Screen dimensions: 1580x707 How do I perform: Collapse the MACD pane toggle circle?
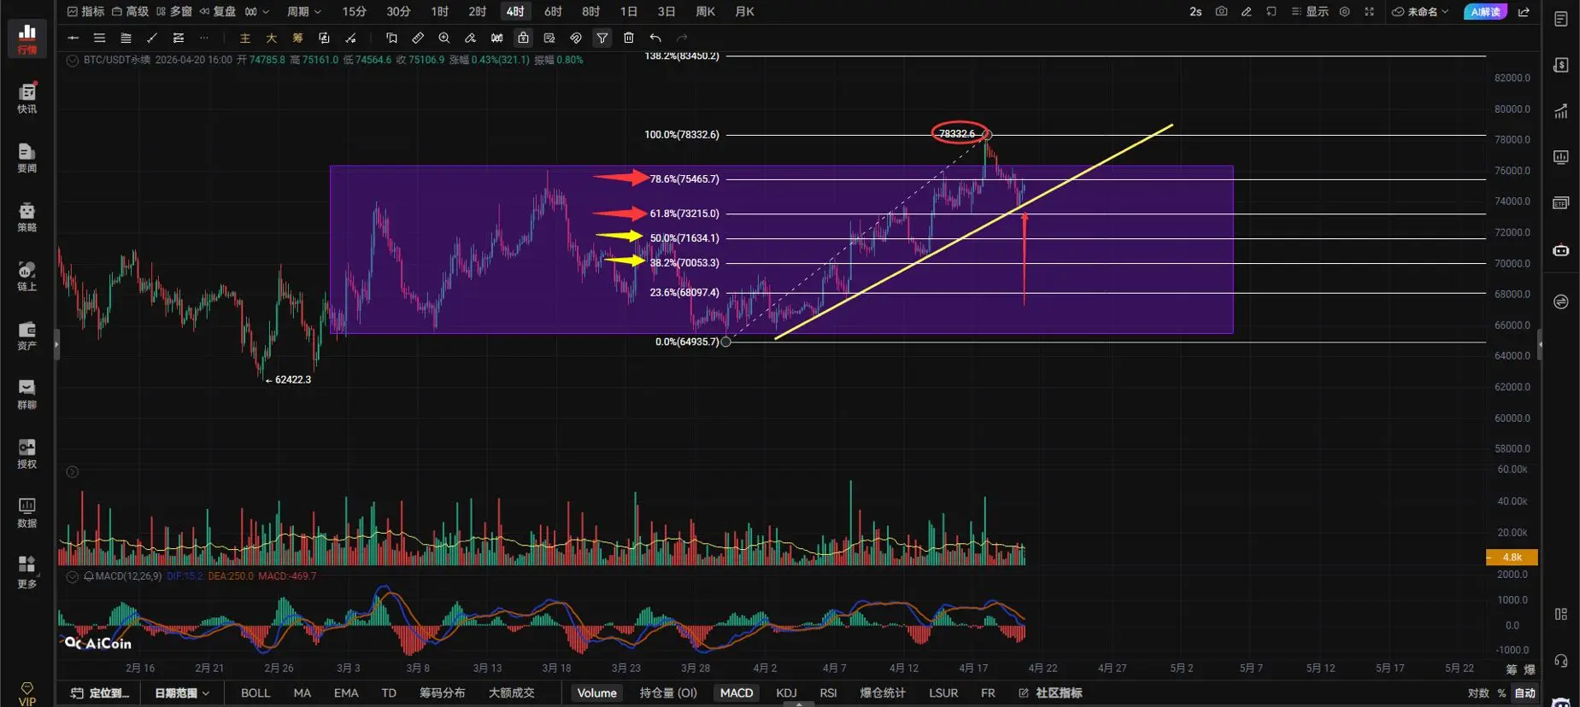point(73,576)
